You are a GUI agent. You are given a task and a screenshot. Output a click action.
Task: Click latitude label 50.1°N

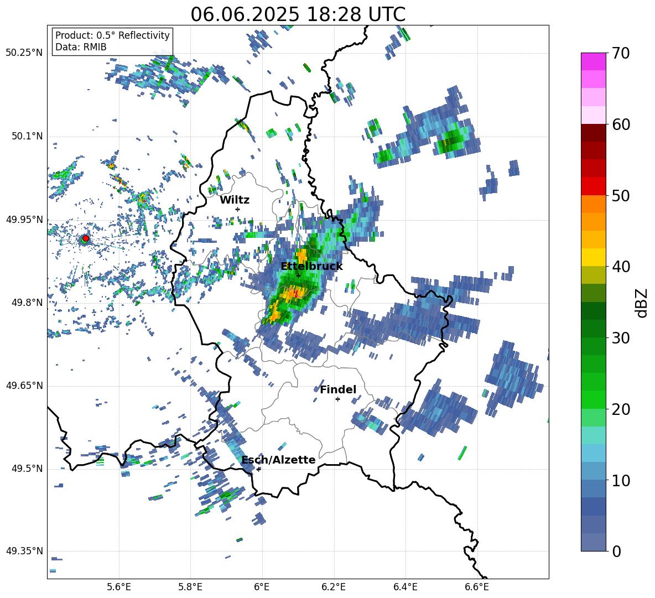pyautogui.click(x=27, y=137)
